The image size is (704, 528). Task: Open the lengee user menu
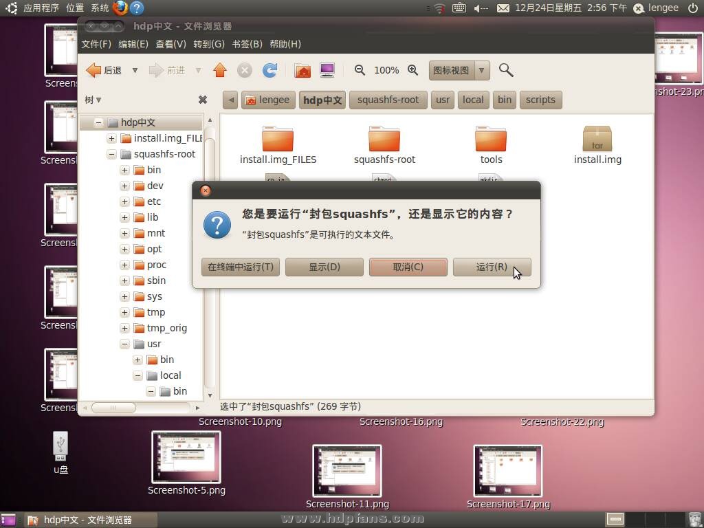[655, 8]
